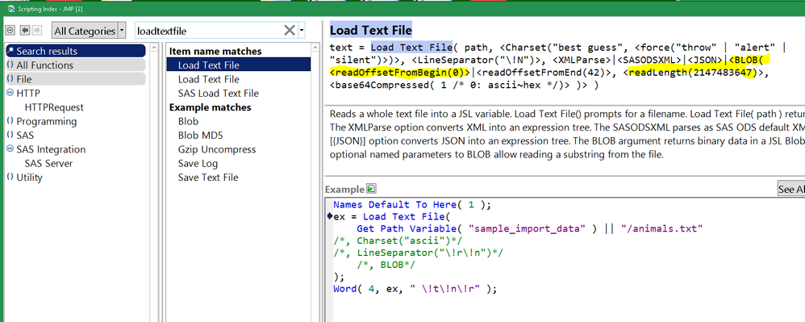Click the collapse circle icon in toolbar
Viewport: 805px width, 322px height.
click(x=9, y=31)
